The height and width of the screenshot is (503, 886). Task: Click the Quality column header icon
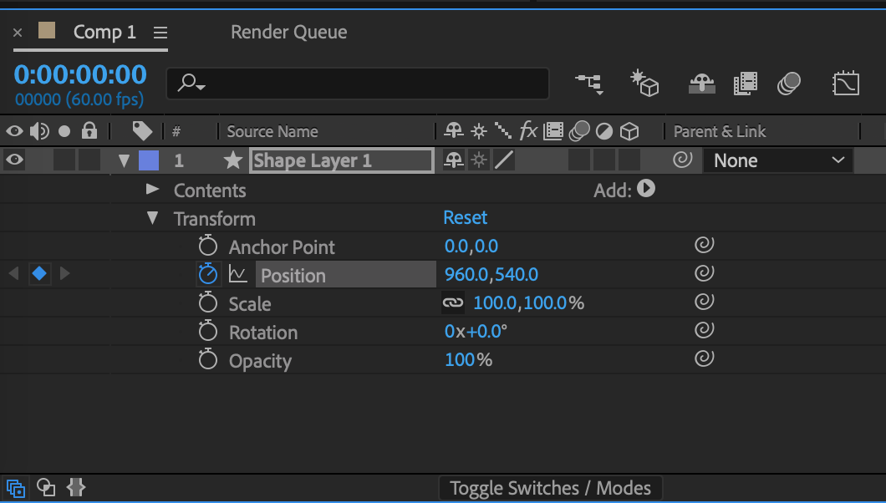[503, 131]
